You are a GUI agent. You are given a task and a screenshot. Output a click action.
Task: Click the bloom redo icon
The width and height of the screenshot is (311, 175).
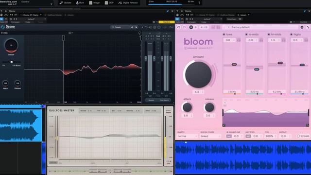[184, 27]
